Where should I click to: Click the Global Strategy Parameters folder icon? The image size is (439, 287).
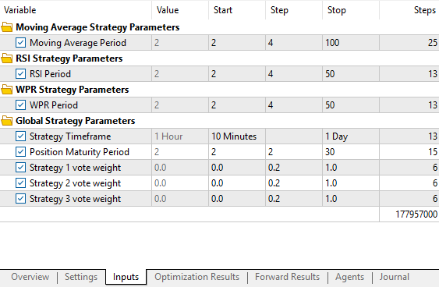pos(7,121)
